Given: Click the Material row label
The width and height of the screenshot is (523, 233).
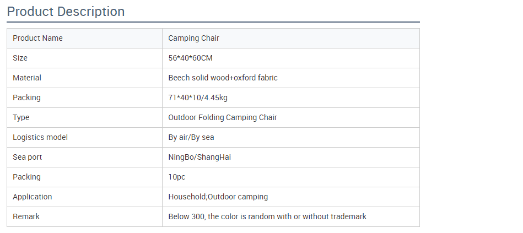Looking at the screenshot, I should point(27,78).
